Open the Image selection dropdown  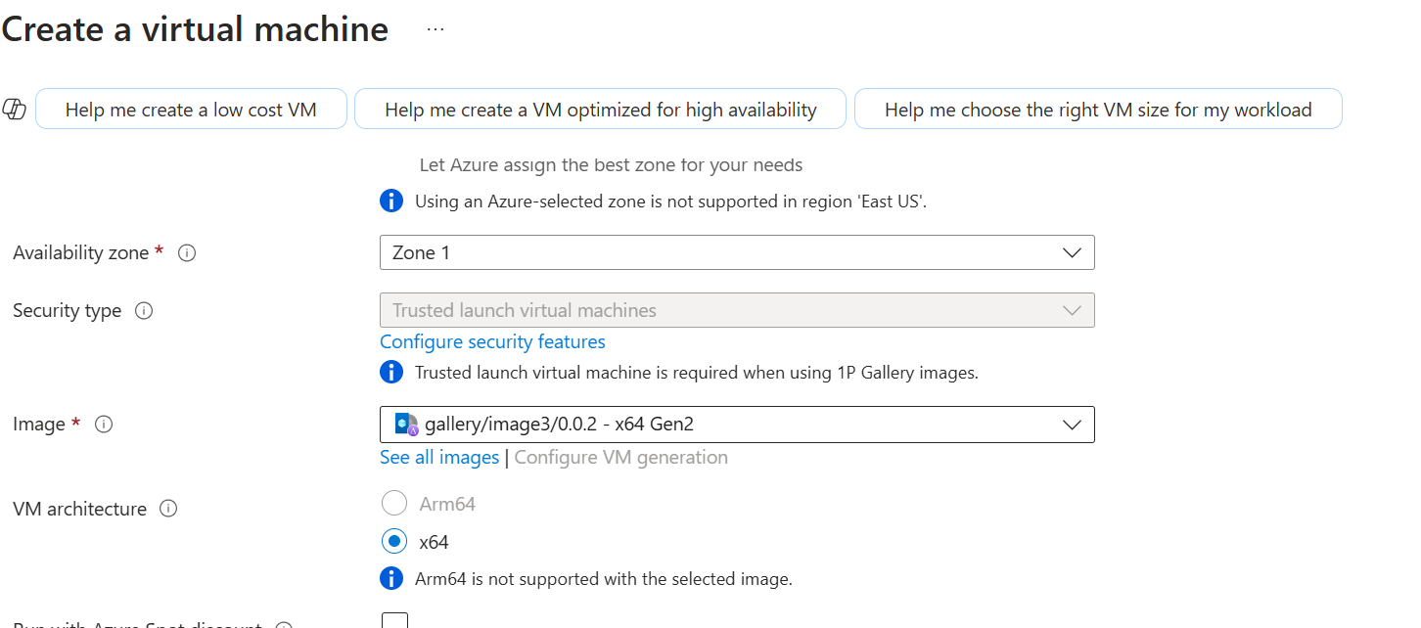pyautogui.click(x=736, y=425)
